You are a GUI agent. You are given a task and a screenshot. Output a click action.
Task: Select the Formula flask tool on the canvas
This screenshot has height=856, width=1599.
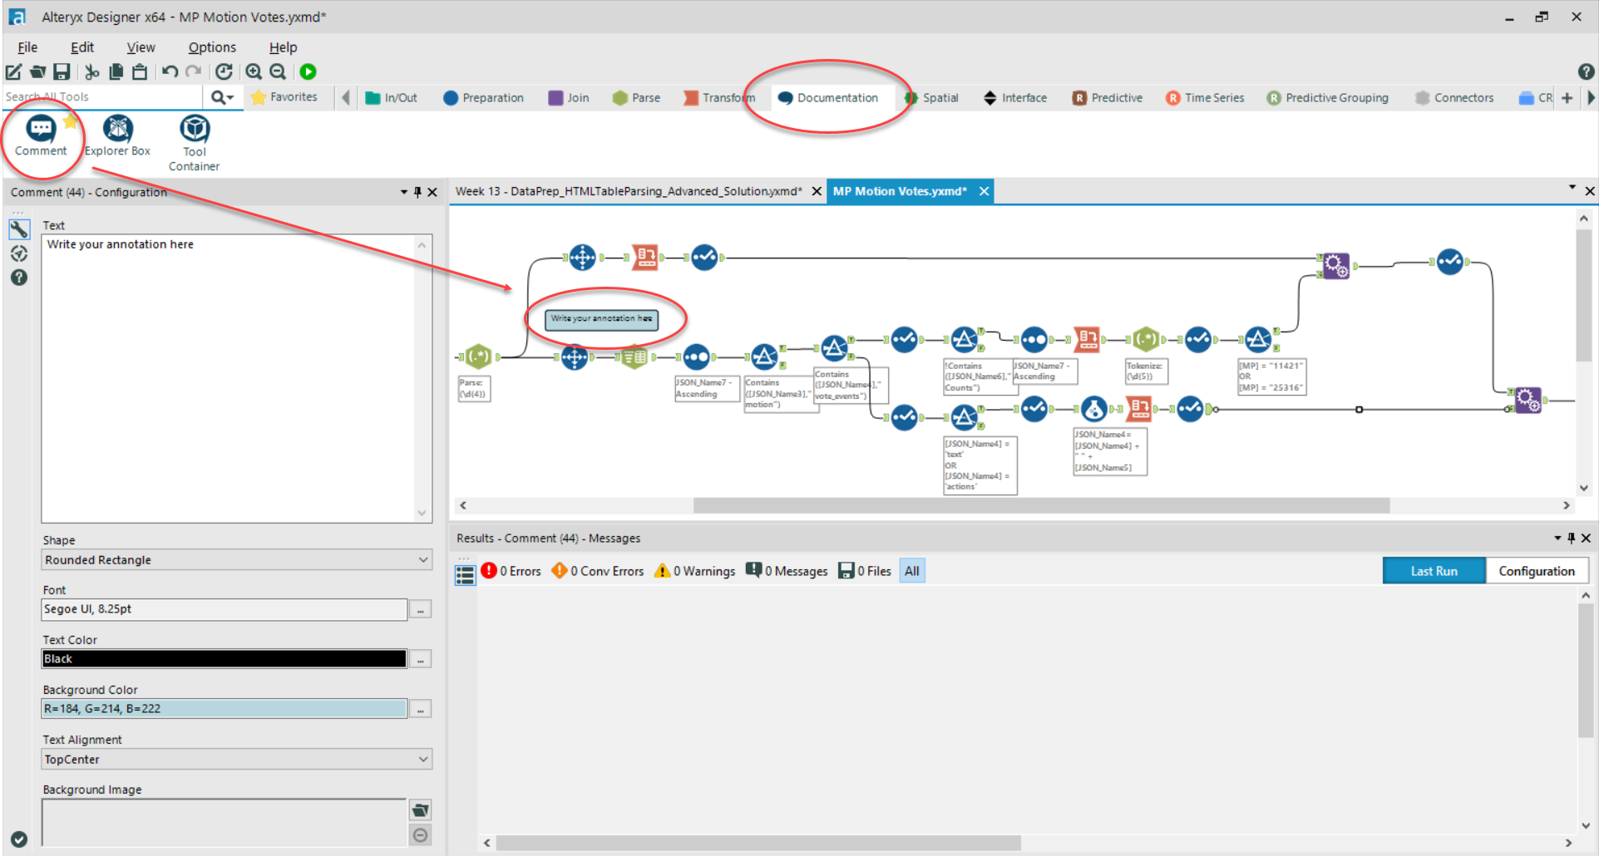1094,409
